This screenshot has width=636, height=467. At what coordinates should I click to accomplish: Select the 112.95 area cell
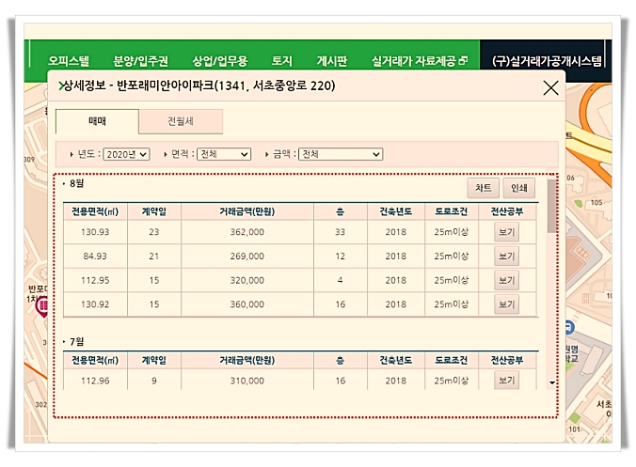(95, 280)
